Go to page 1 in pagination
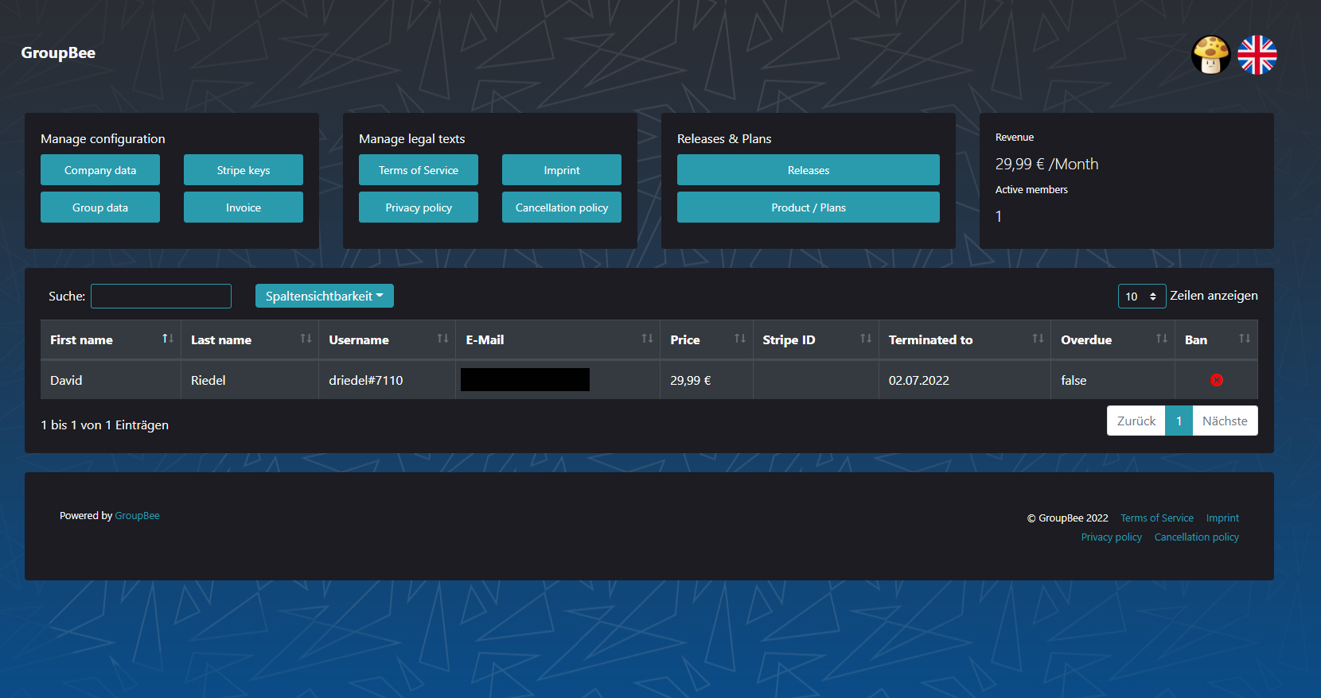Screen dimensions: 1321x698 click(x=1179, y=421)
